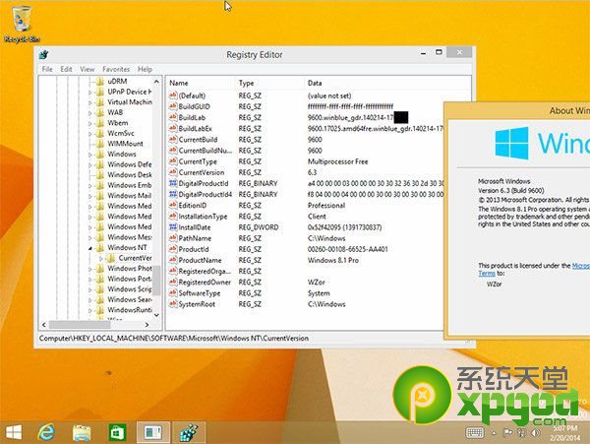Select the ProductId string icon
The image size is (590, 444).
coord(173,248)
